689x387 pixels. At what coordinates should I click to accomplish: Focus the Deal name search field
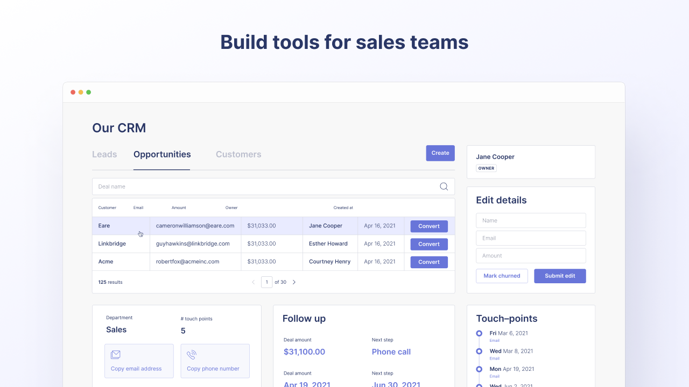coord(264,187)
